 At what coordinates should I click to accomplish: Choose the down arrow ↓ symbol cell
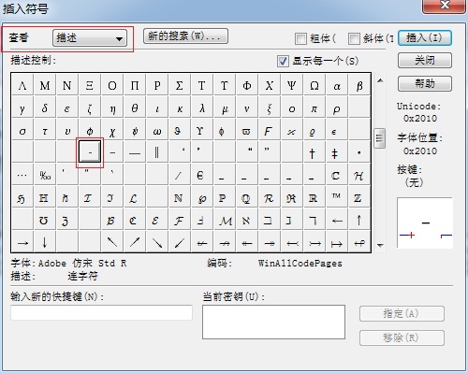tap(45, 242)
